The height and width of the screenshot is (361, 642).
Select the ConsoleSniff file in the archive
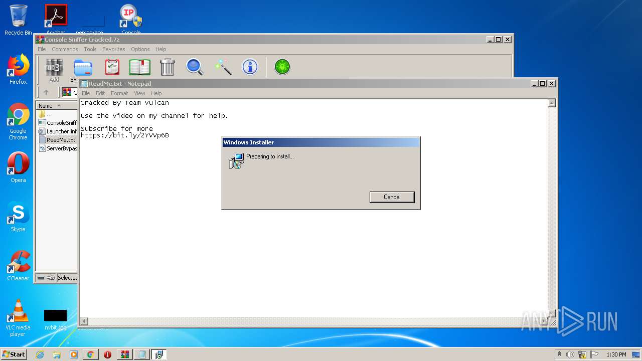click(58, 123)
